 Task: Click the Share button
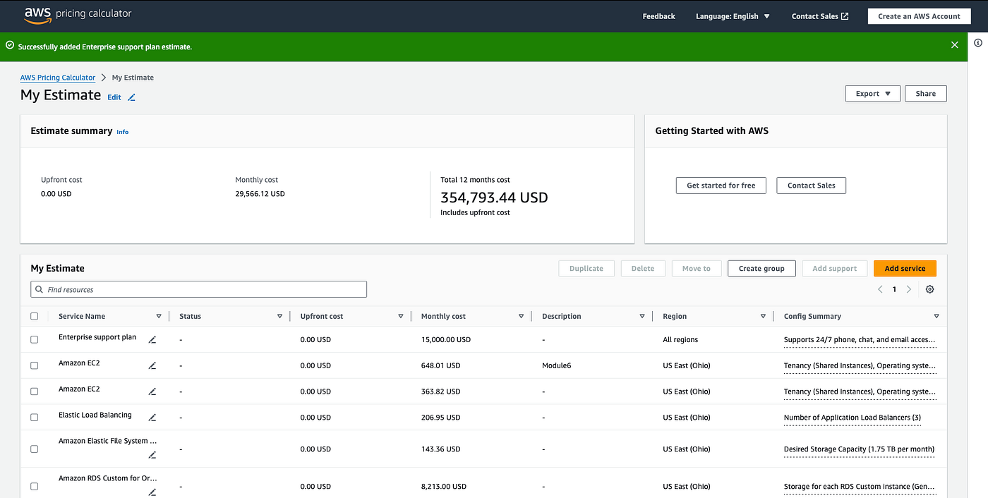(x=925, y=93)
